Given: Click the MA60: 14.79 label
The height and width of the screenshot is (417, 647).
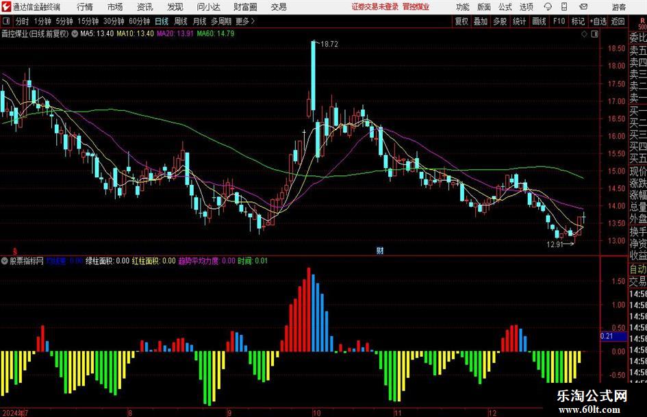Looking at the screenshot, I should [x=216, y=34].
